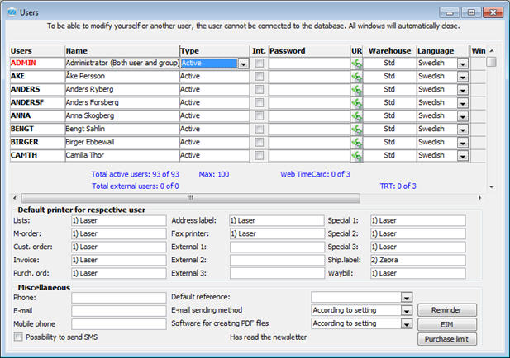Check the Int. checkbox for ANNA
This screenshot has width=510, height=358.
point(260,116)
